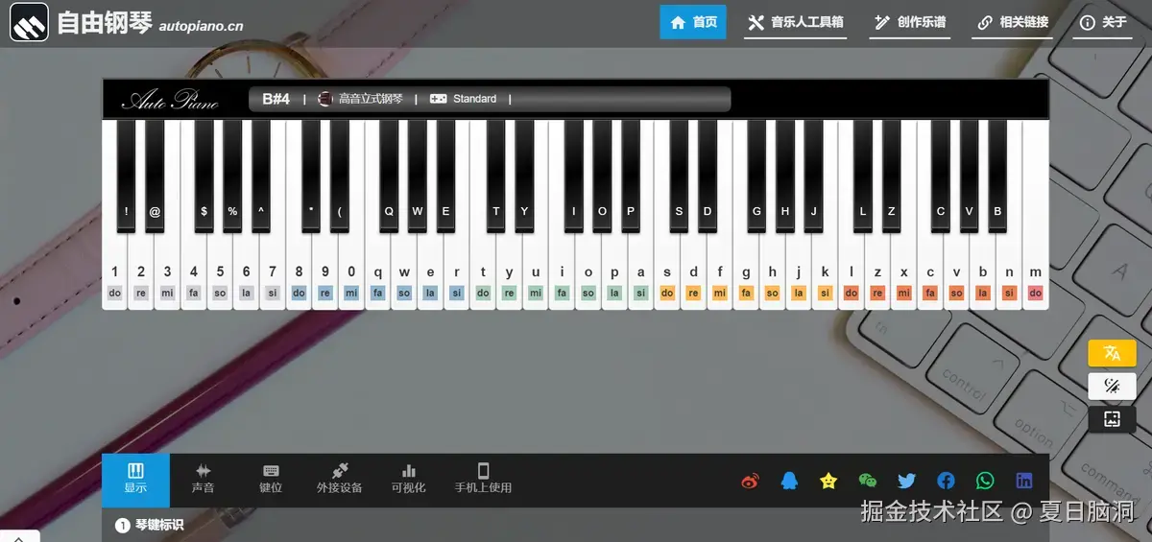This screenshot has width=1152, height=542.
Task: Play black key labeled J
Action: [x=814, y=176]
